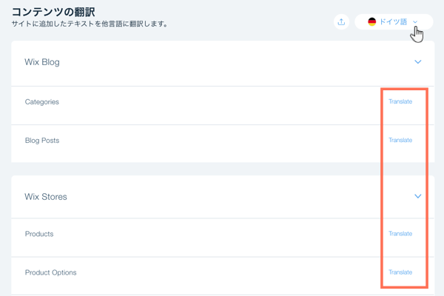Viewport: 444px width, 296px height.
Task: Click the German flag icon
Action: pyautogui.click(x=372, y=22)
